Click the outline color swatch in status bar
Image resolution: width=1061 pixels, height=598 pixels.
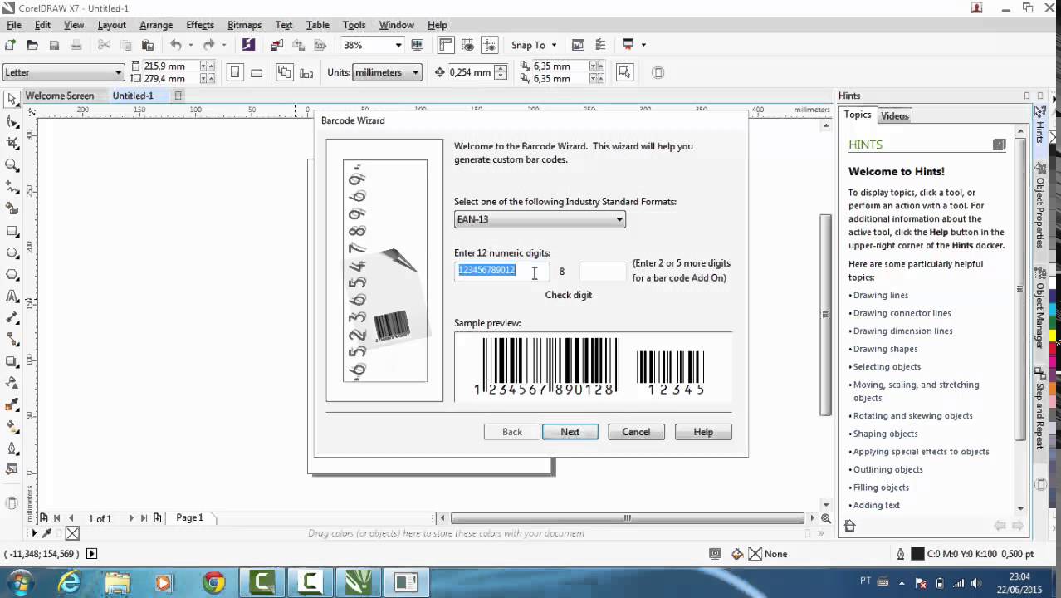click(917, 554)
